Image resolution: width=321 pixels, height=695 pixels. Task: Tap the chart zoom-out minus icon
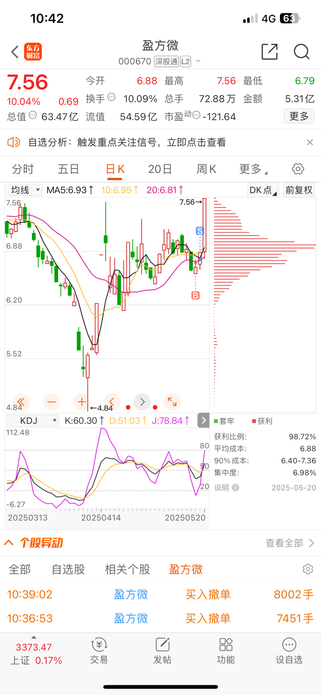point(51,402)
